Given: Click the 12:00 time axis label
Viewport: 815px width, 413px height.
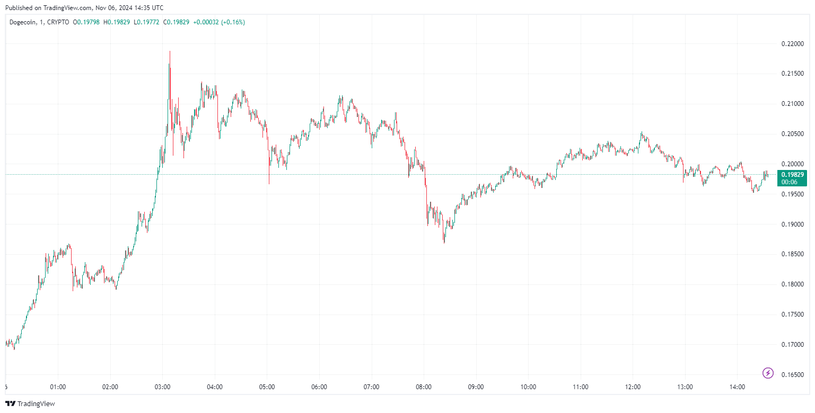Looking at the screenshot, I should 633,387.
